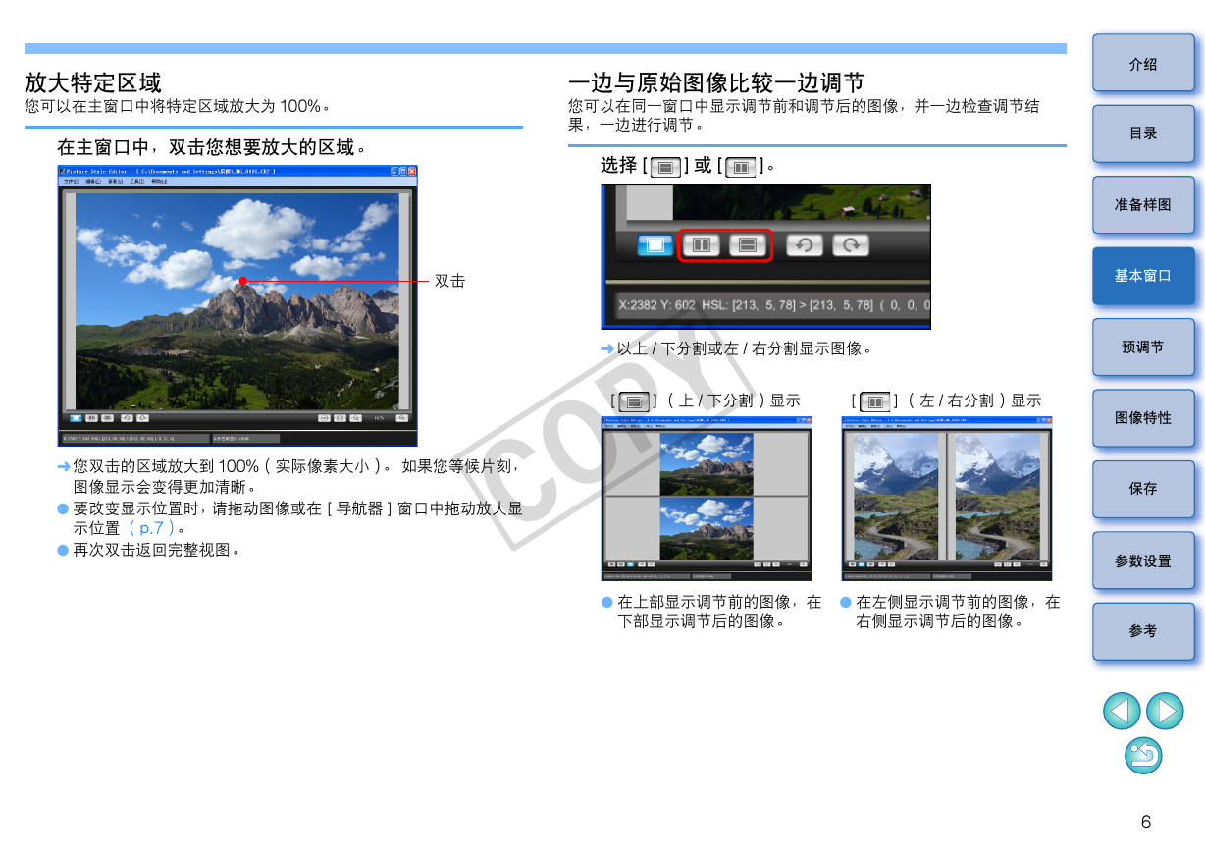This screenshot has width=1205, height=853.
Task: Open the 参数设置 section tab
Action: click(x=1143, y=560)
